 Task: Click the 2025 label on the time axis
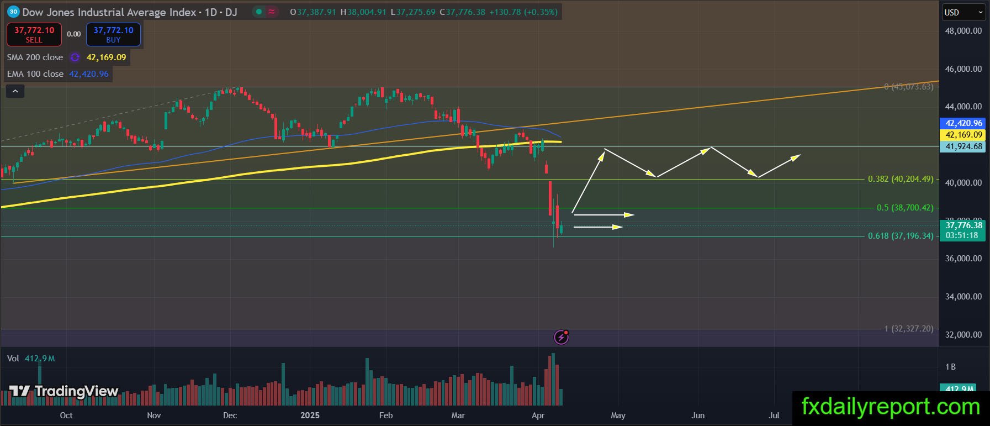coord(310,416)
